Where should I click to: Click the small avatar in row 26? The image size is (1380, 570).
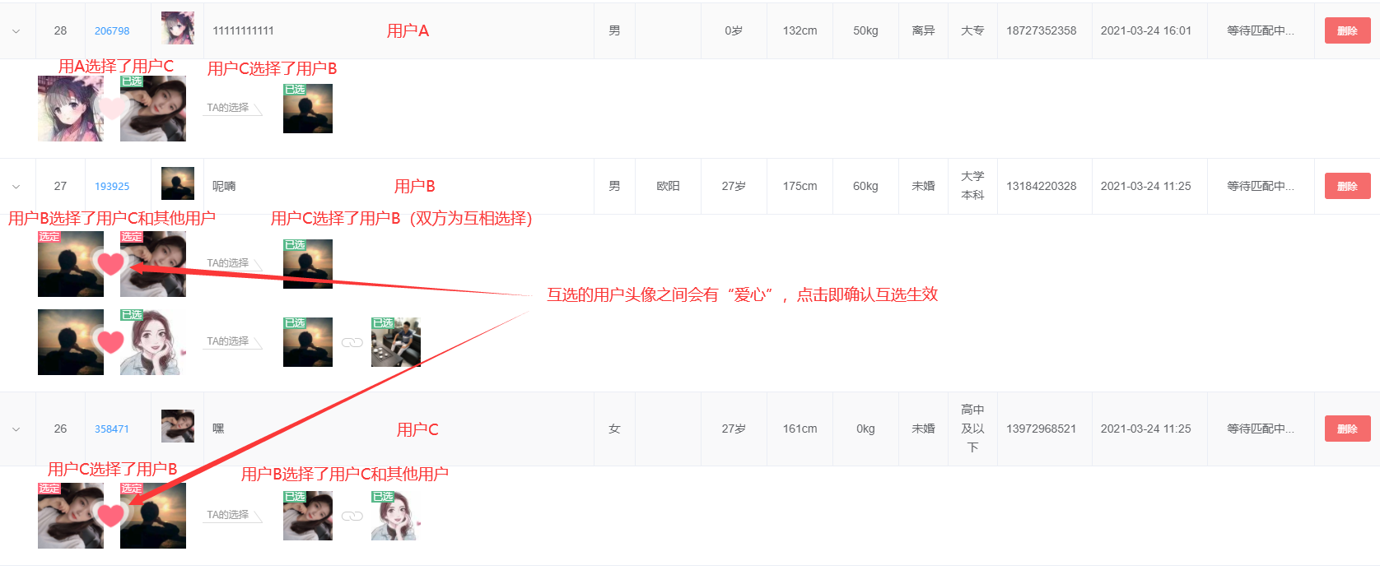178,426
